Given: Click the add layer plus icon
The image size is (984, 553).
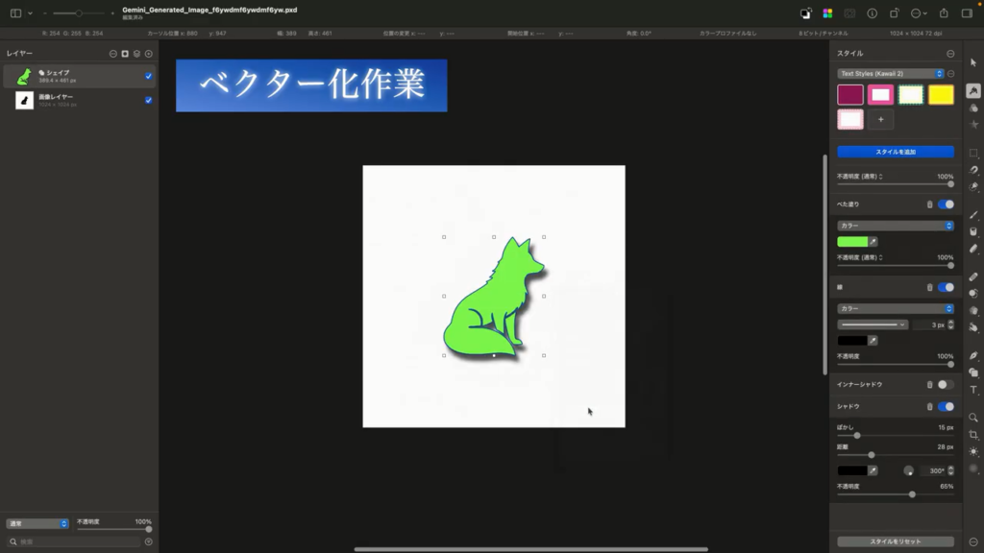Looking at the screenshot, I should coord(149,54).
